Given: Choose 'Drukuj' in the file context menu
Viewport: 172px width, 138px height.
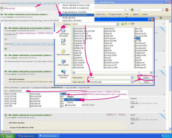Looking at the screenshot, I should [x=73, y=102].
